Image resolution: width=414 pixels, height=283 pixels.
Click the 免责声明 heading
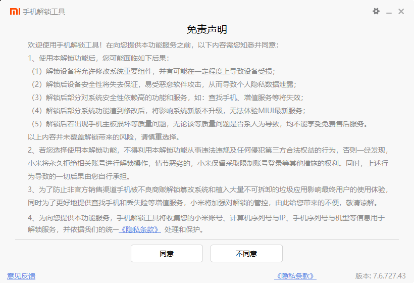(x=206, y=29)
